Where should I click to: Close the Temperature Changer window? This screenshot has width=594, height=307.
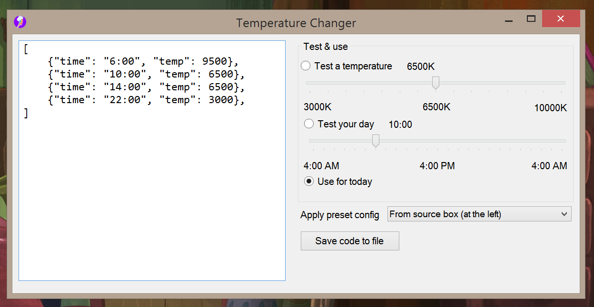point(561,19)
